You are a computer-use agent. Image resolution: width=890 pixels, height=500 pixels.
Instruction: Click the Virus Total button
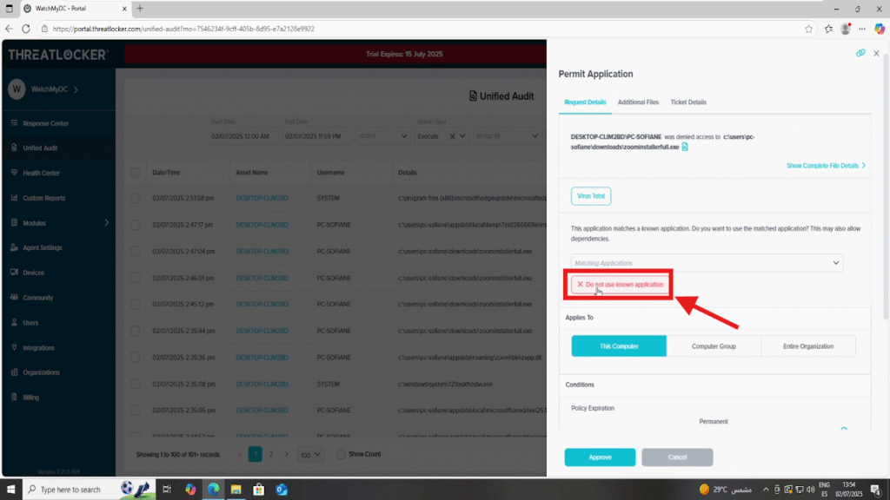point(591,196)
